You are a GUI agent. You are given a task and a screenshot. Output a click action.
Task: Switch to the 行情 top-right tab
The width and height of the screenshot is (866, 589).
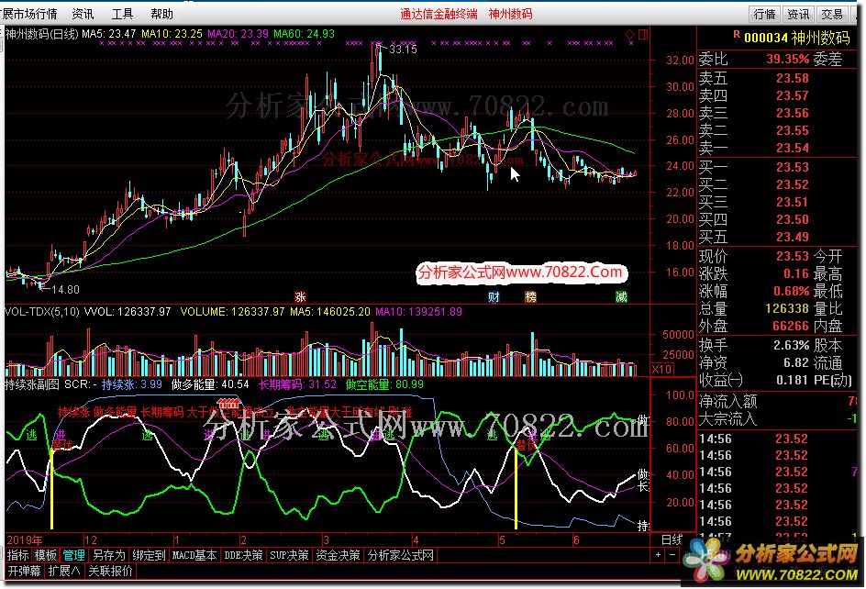(764, 14)
